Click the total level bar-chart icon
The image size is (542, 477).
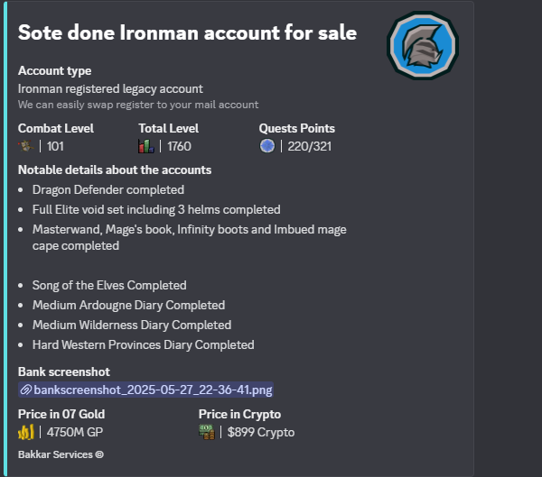pyautogui.click(x=145, y=146)
